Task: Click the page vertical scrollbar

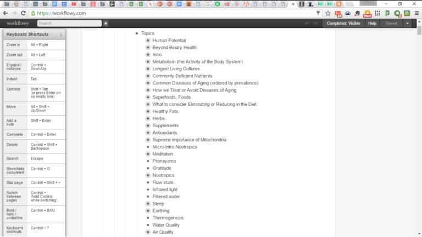Action: point(419,132)
